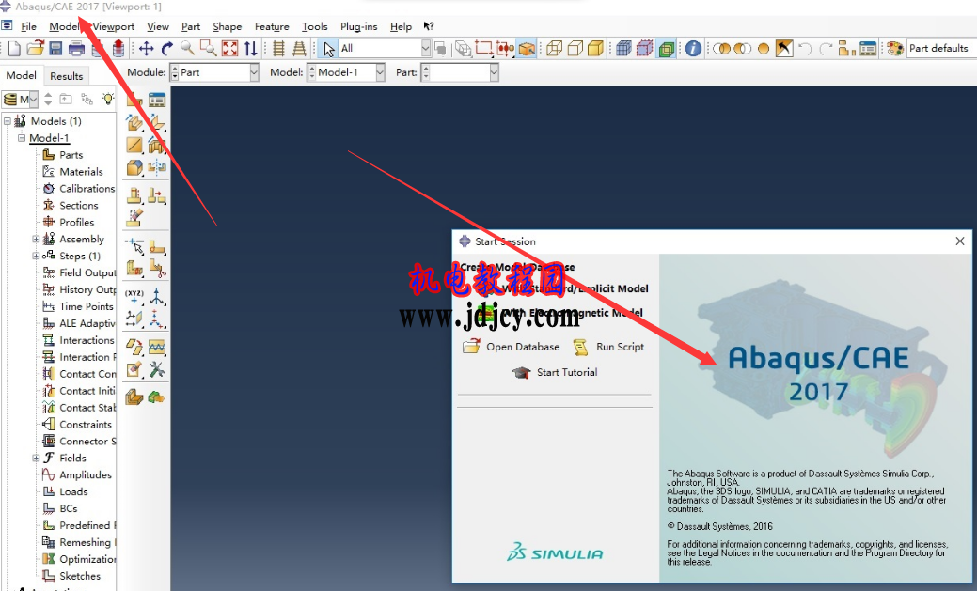Click Run Script in Start Session
Image resolution: width=977 pixels, height=591 pixels.
pyautogui.click(x=608, y=347)
